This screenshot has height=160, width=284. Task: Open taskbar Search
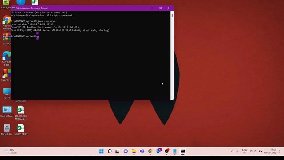click(110, 151)
